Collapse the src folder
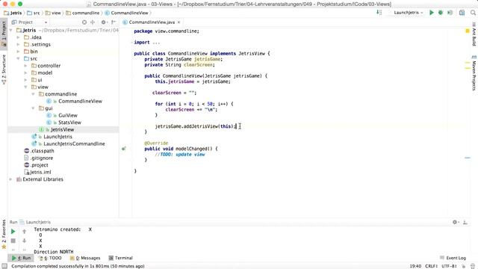478x269 pixels. click(18, 58)
